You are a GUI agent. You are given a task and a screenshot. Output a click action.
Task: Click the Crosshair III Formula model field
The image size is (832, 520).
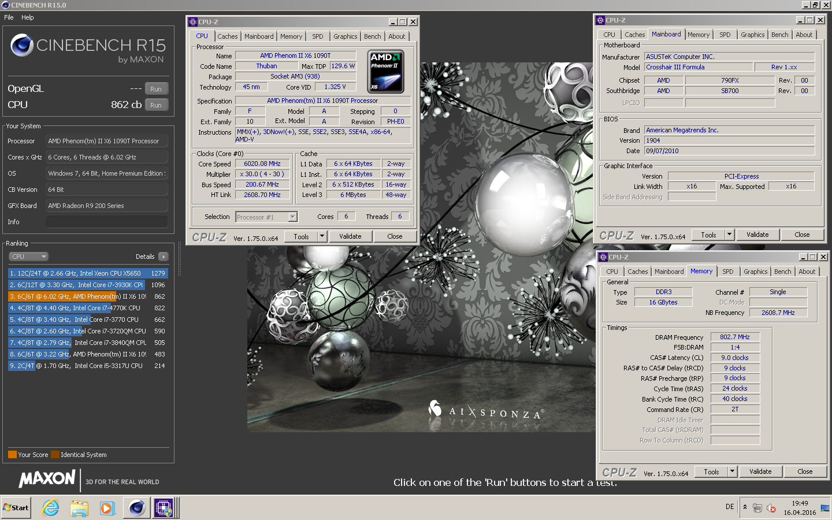697,68
